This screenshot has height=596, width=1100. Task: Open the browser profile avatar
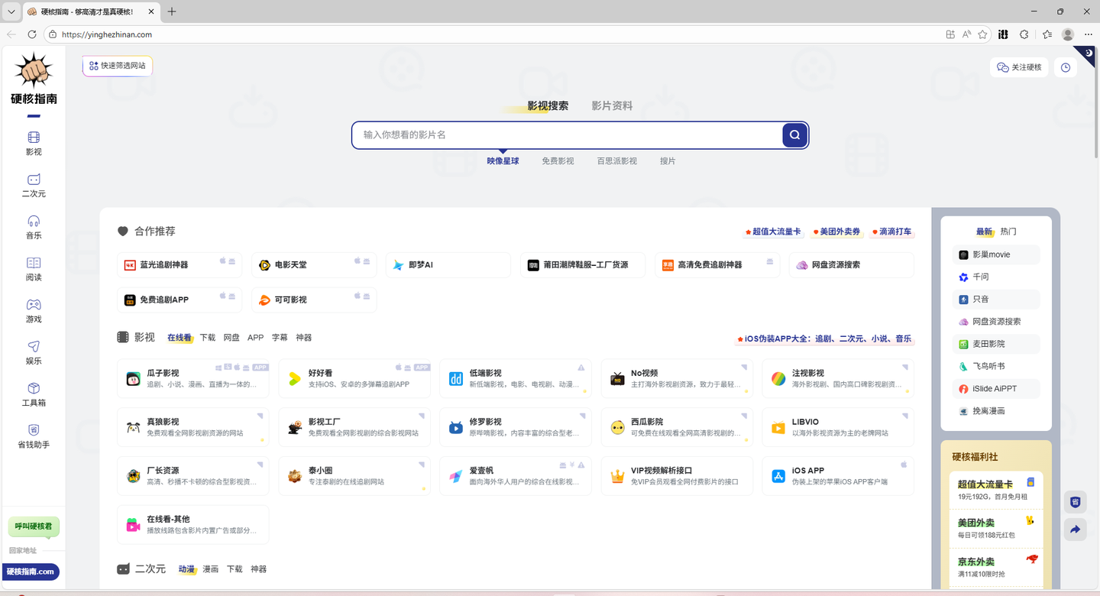(1068, 34)
